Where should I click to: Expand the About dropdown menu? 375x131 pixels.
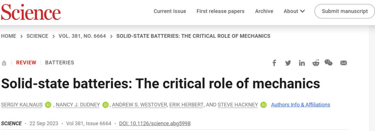click(x=294, y=11)
